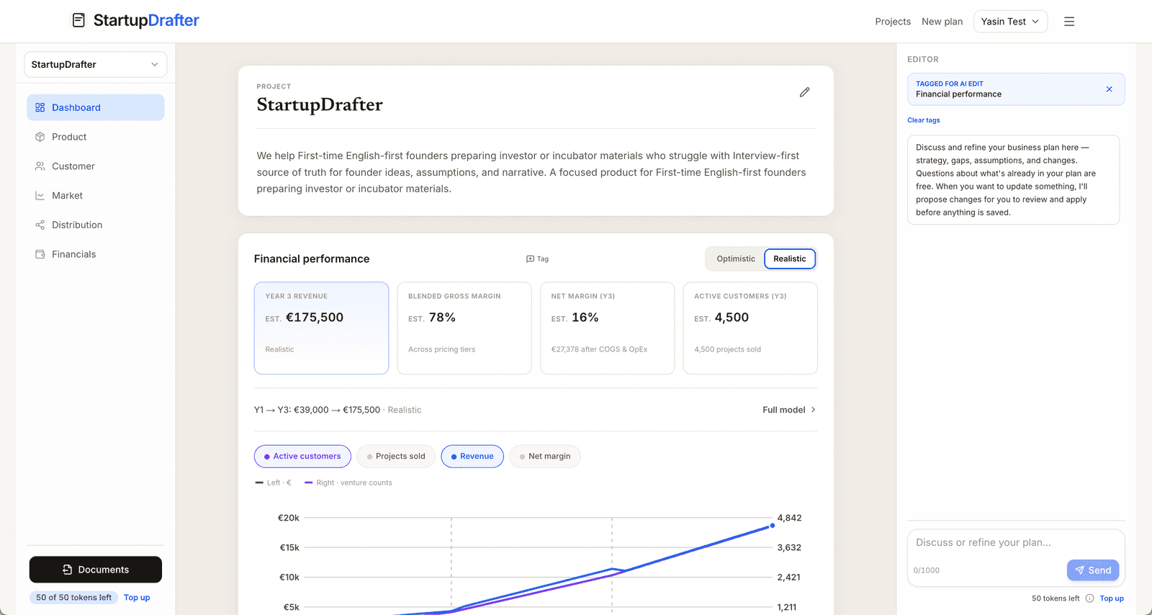Go to the Product section
Viewport: 1152px width, 615px height.
(96, 137)
